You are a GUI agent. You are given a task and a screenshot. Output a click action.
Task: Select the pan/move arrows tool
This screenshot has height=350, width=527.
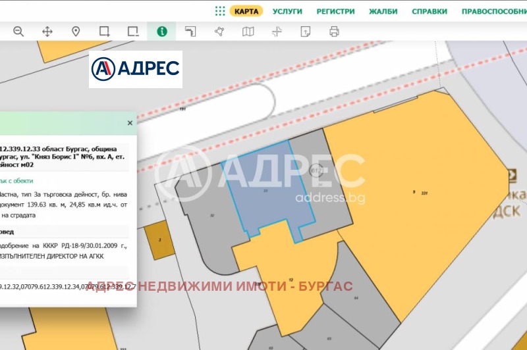(47, 32)
